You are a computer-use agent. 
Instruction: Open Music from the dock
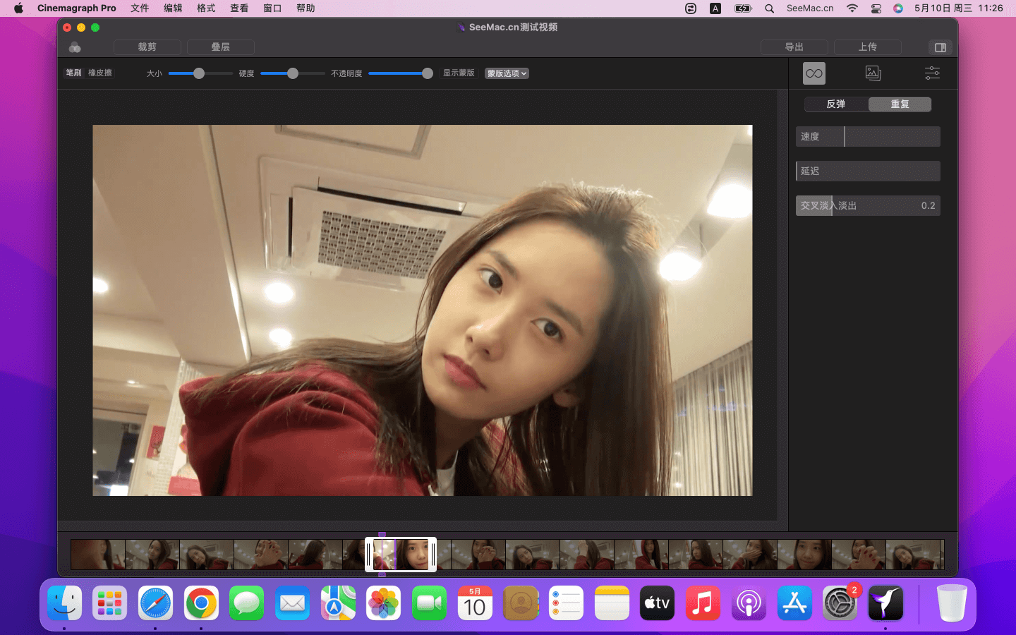703,603
